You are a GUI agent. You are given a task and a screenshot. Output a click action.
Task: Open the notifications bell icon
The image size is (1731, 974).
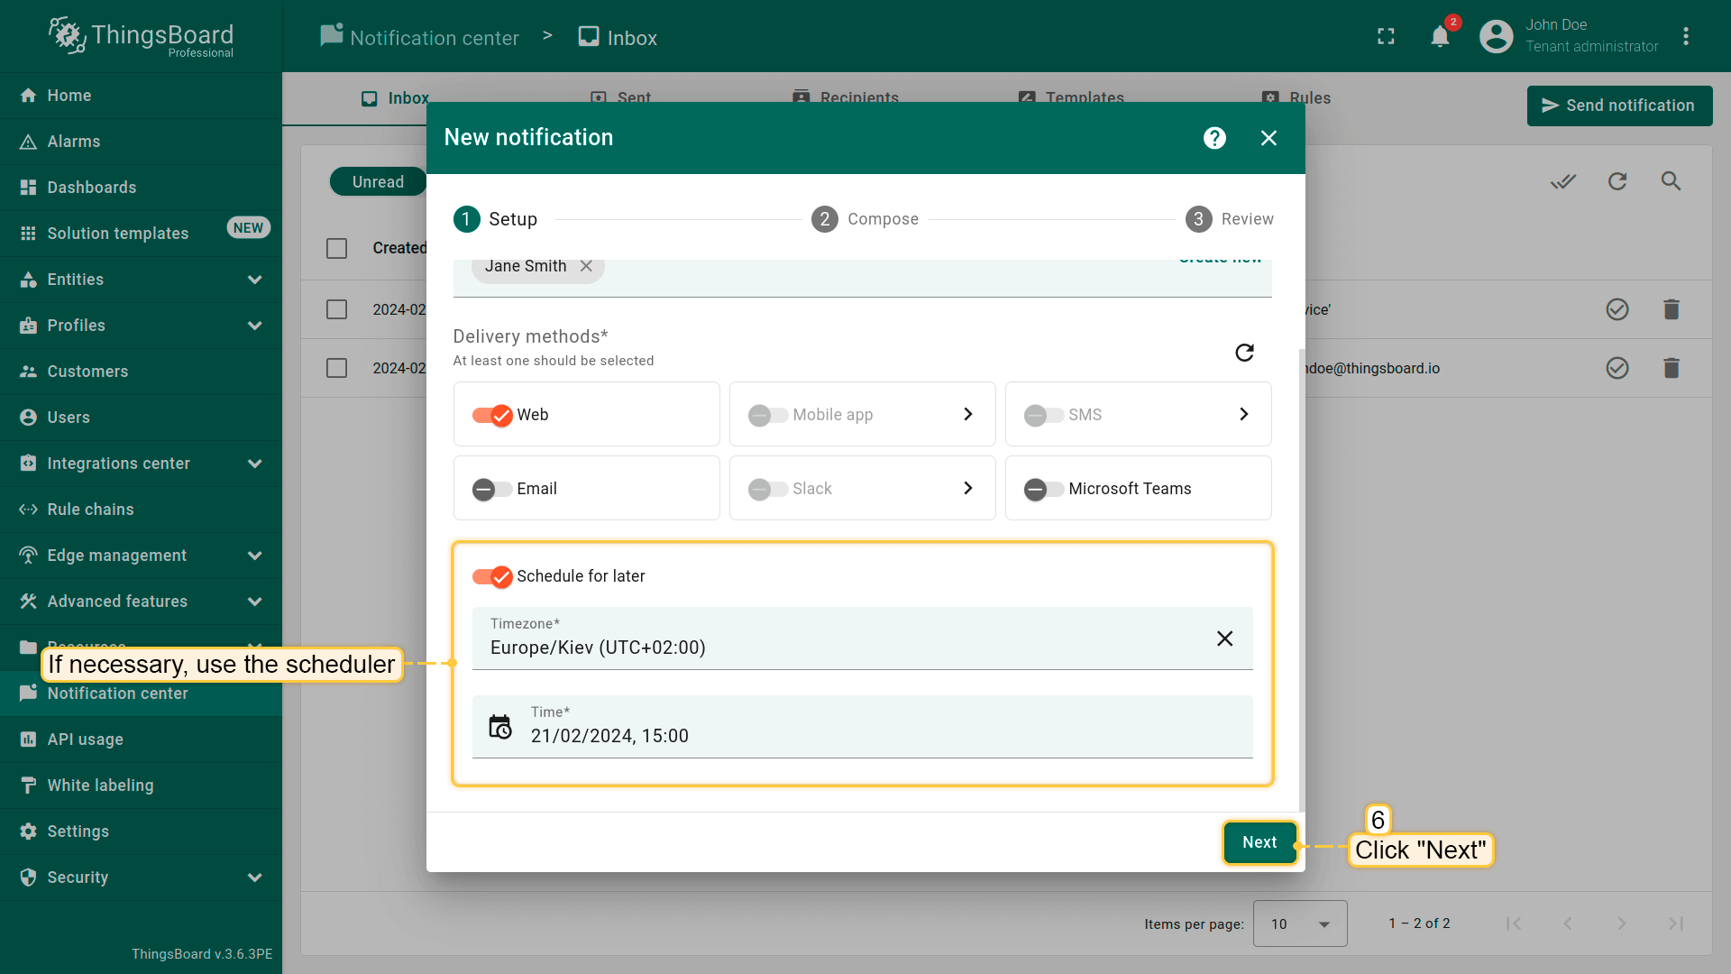(x=1440, y=37)
